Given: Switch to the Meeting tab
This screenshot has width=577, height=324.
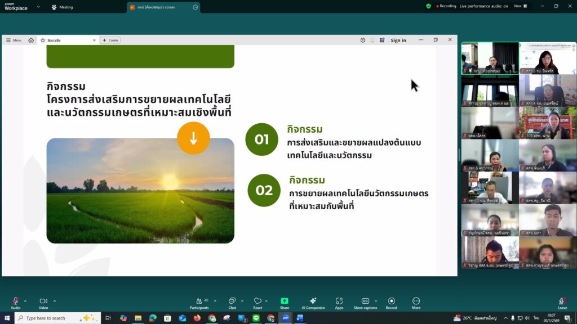Looking at the screenshot, I should [63, 7].
